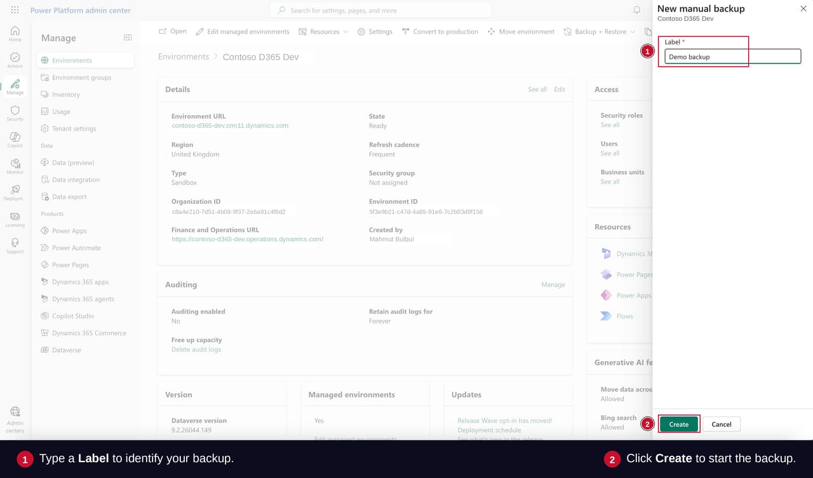Click the Create button
The image size is (813, 478).
(x=678, y=424)
